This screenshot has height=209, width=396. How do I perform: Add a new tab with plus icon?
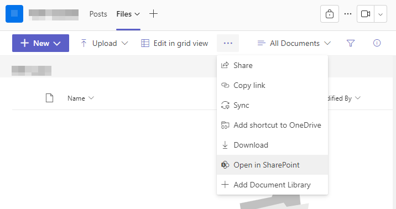[x=153, y=14]
